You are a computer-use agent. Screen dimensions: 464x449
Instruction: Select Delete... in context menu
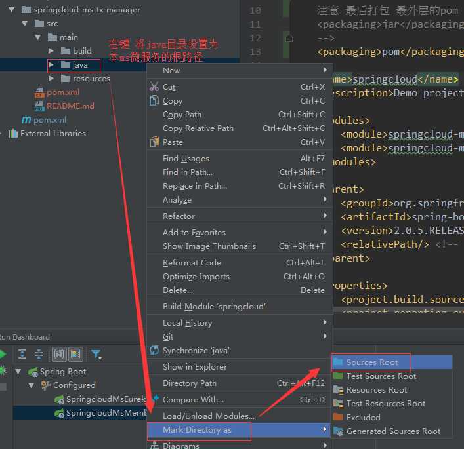(240, 290)
